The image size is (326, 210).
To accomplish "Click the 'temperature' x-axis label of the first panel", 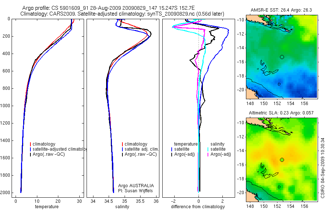I will click(x=47, y=207).
